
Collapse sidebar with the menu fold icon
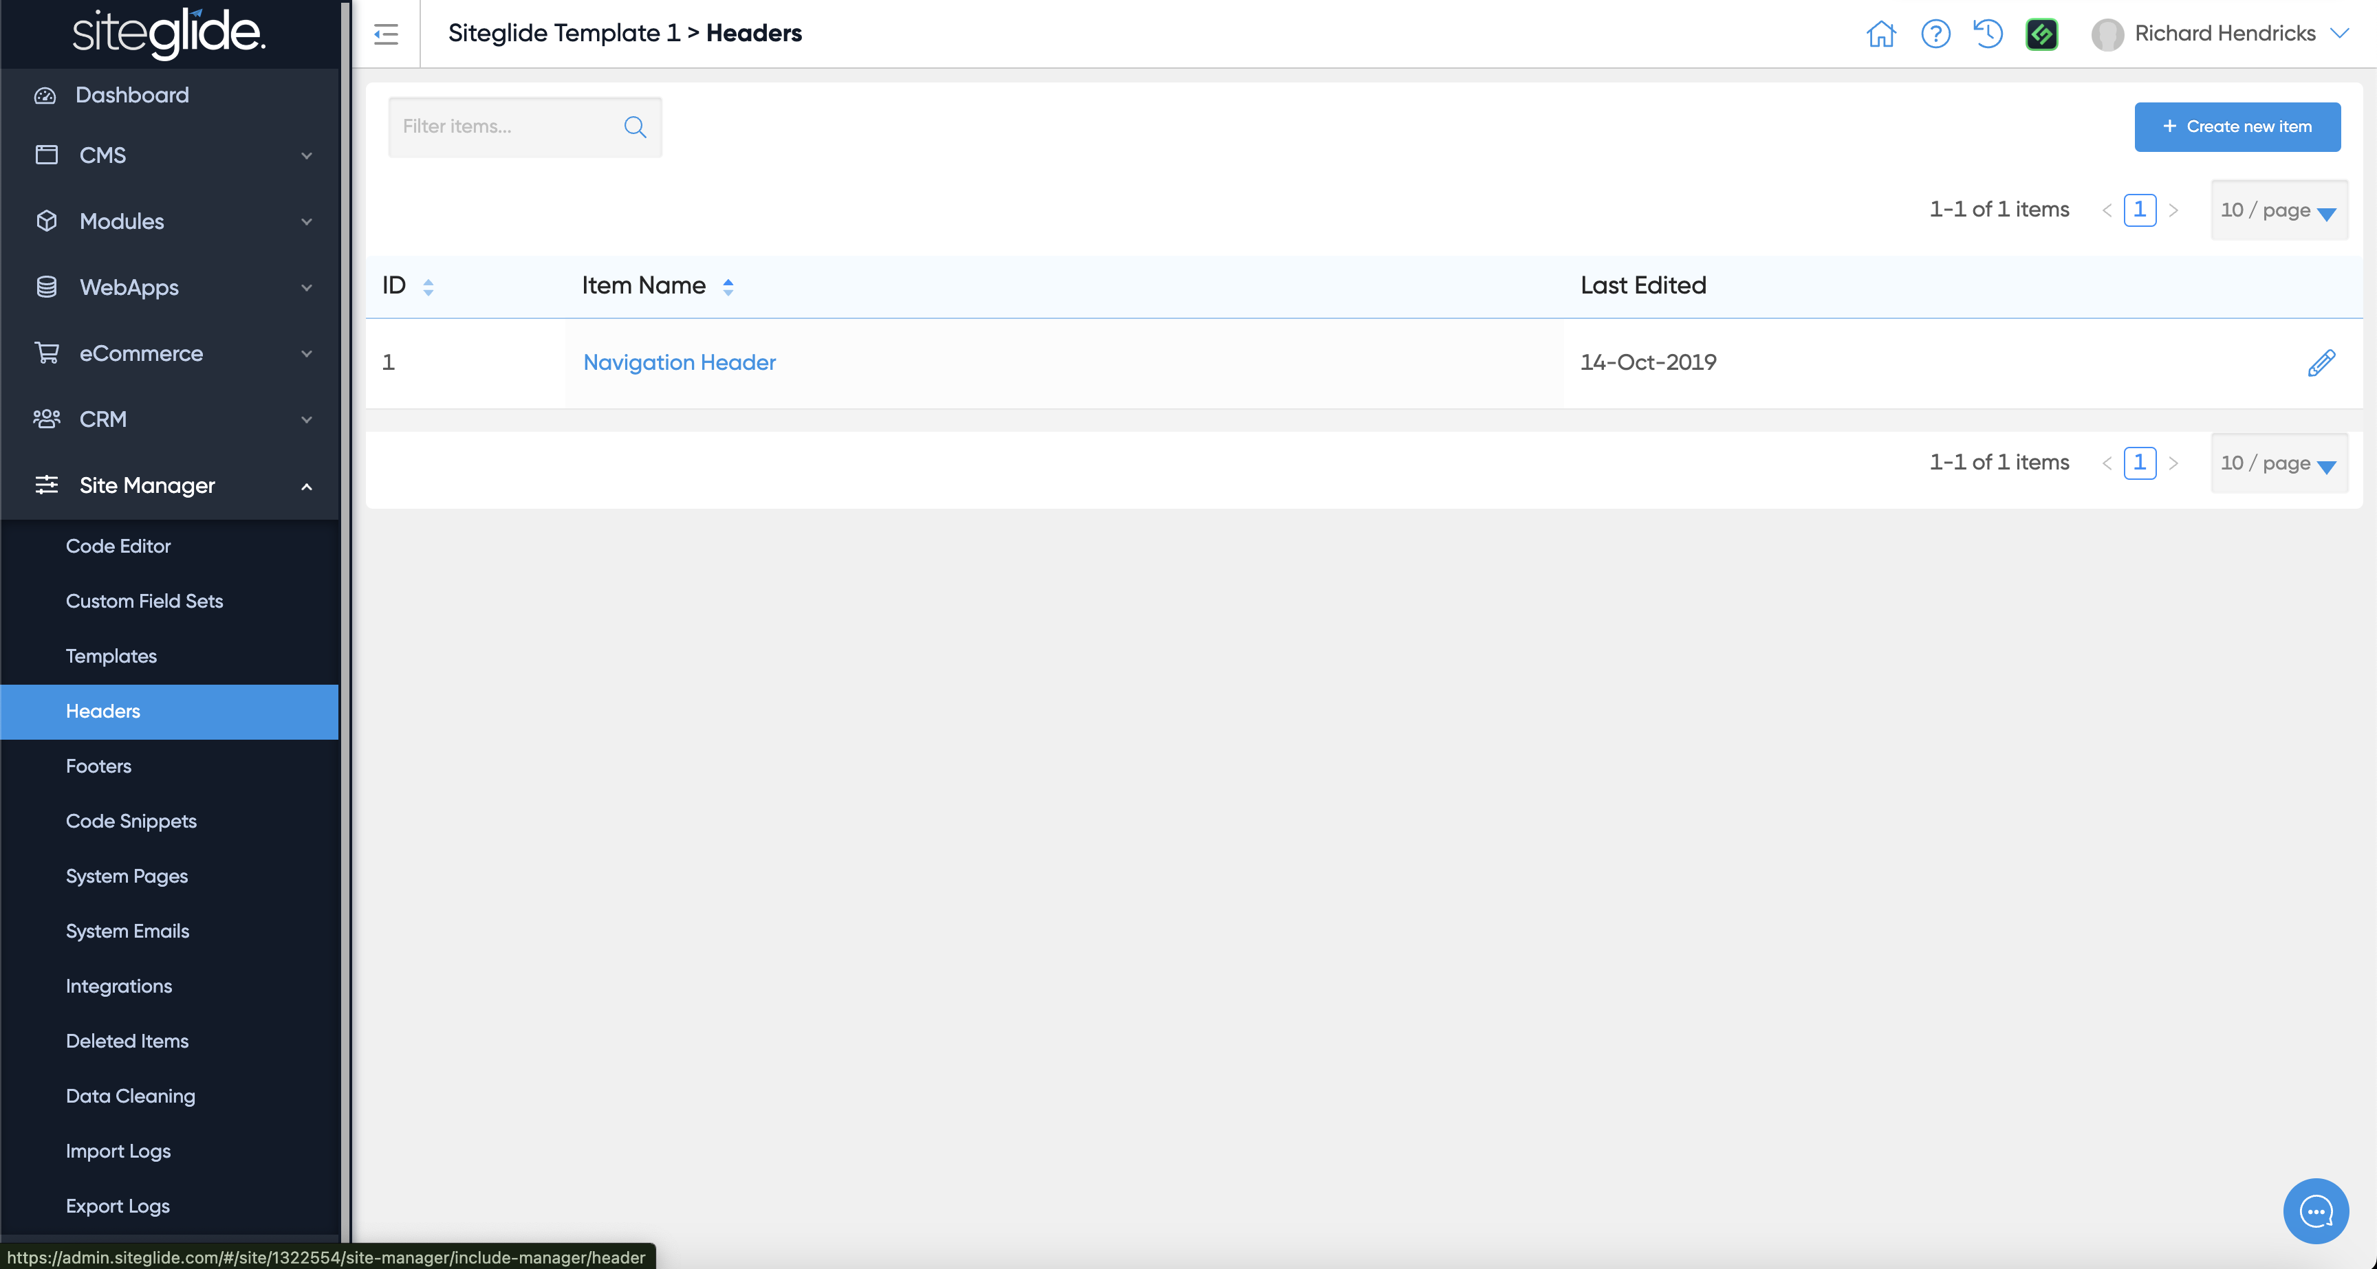pyautogui.click(x=386, y=34)
